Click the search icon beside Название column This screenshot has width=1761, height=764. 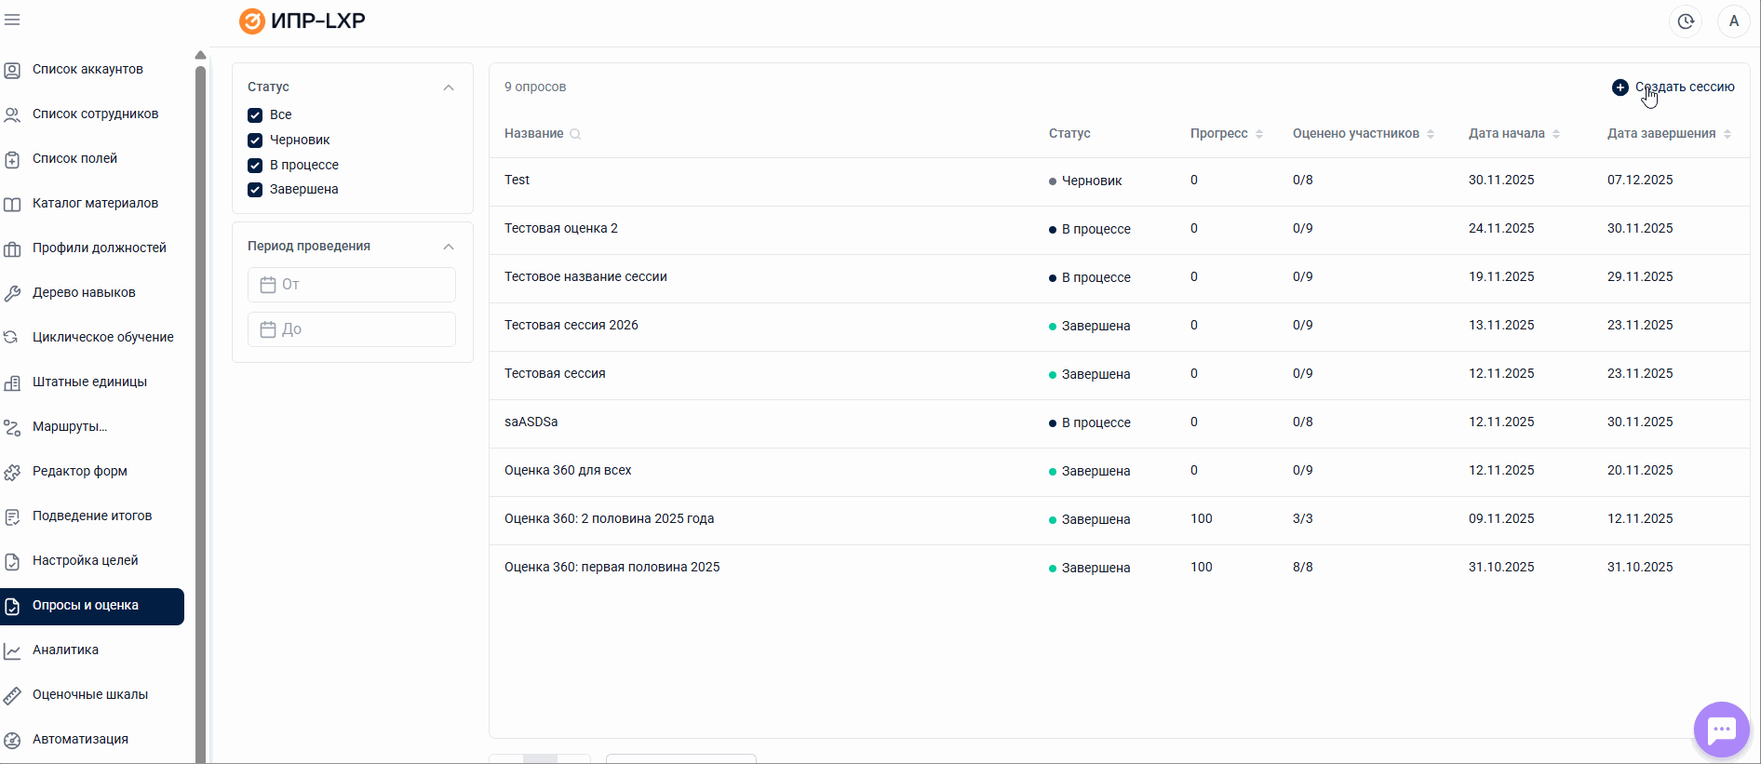[575, 134]
